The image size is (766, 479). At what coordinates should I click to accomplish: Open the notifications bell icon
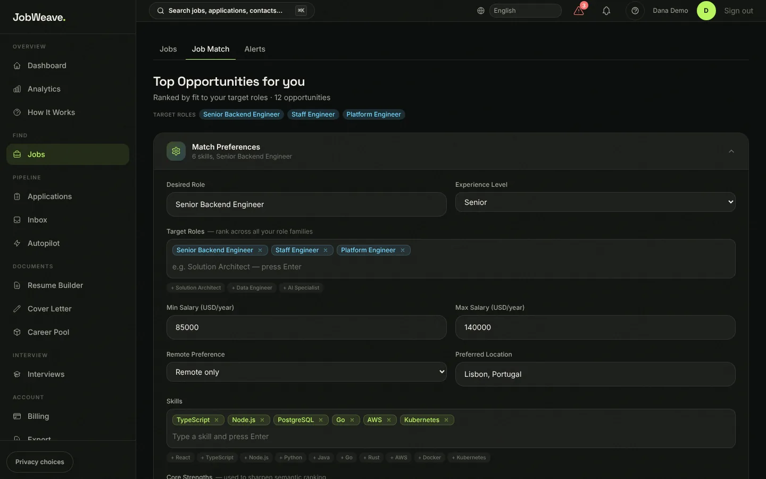[x=606, y=11]
